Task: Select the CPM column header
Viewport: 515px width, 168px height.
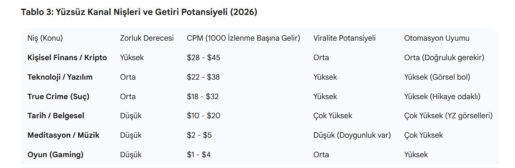Action: click(x=244, y=38)
